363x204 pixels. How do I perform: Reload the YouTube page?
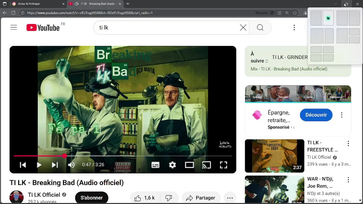(x=13, y=13)
